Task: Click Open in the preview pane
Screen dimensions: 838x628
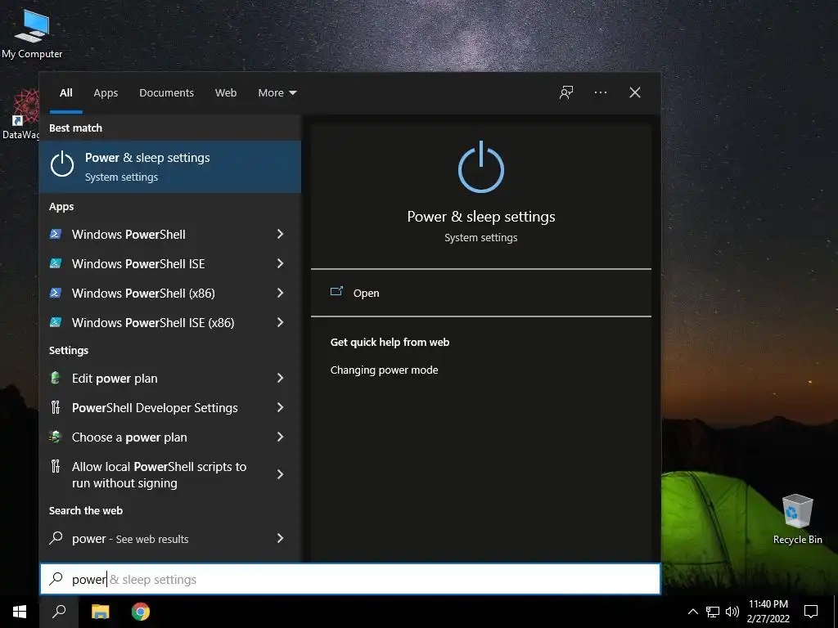Action: pos(481,294)
